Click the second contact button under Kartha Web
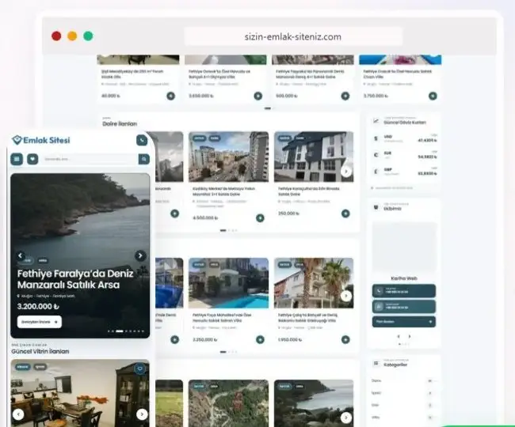This screenshot has width=515, height=427. (404, 307)
